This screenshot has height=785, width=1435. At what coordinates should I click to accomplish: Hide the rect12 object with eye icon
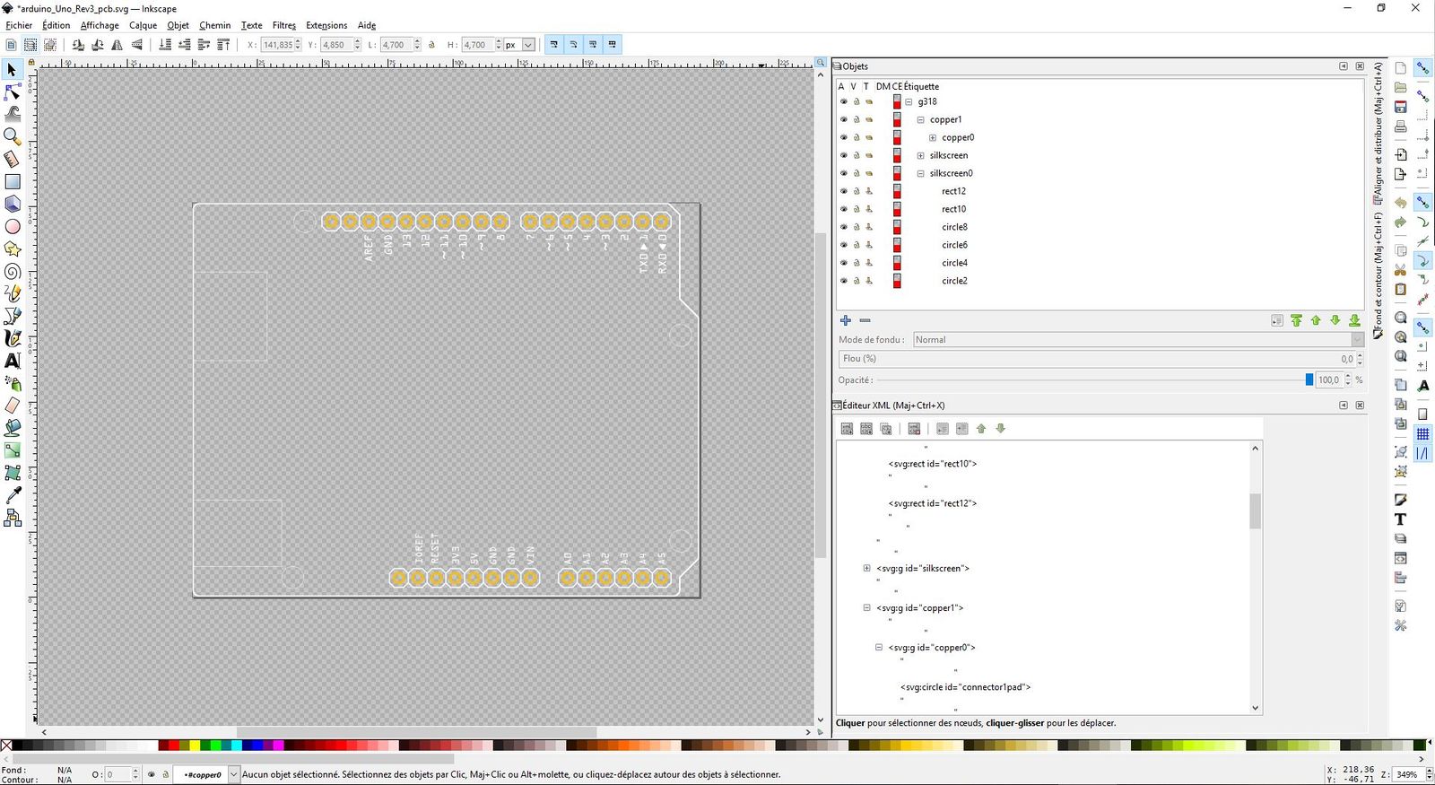point(843,191)
